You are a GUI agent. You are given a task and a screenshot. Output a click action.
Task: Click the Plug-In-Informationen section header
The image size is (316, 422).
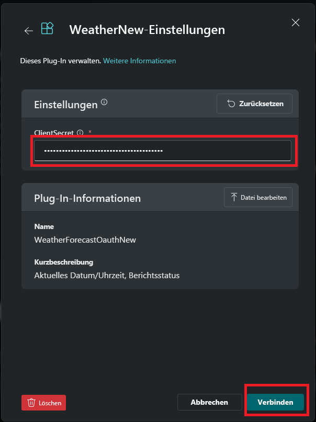pos(87,198)
